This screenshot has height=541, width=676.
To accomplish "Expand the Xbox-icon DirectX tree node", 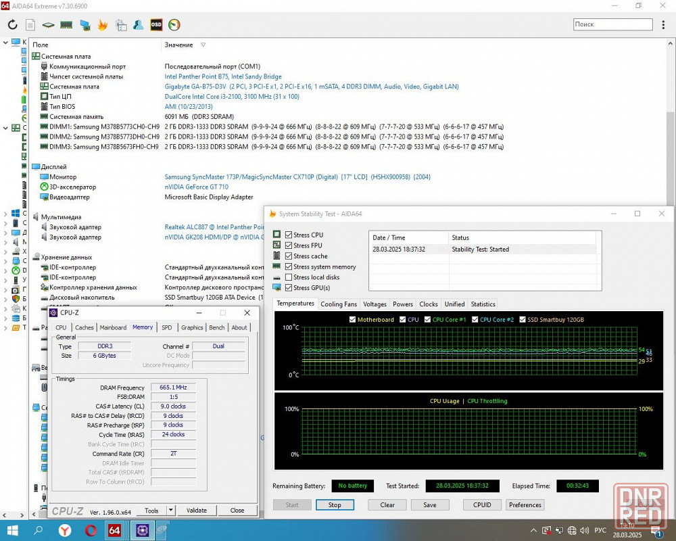I will pyautogui.click(x=5, y=270).
